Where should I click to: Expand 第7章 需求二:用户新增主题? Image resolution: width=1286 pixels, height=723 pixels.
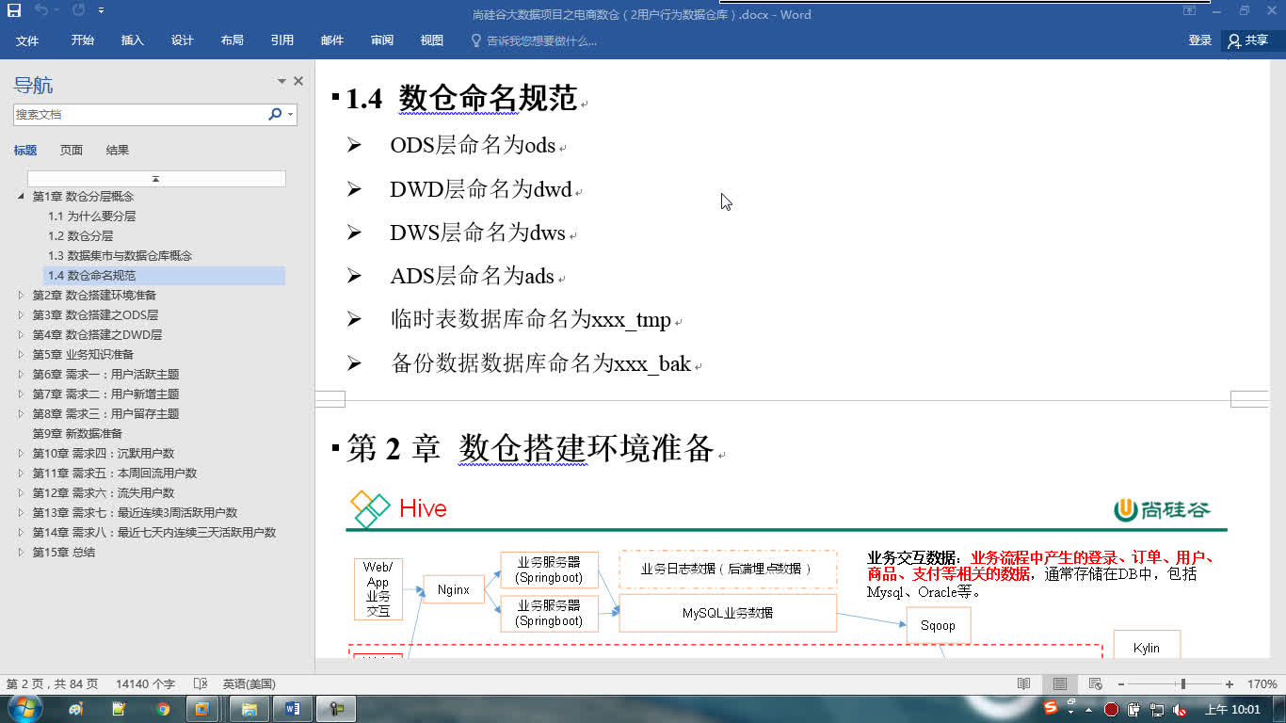(x=21, y=394)
